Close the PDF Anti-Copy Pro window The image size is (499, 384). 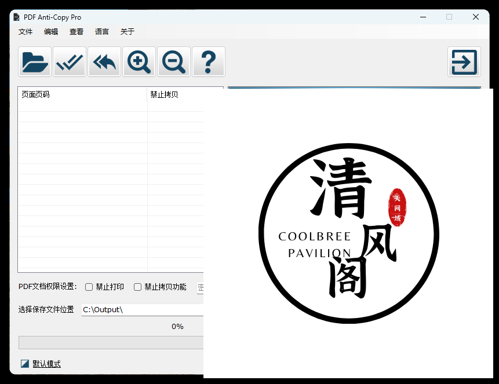point(476,17)
